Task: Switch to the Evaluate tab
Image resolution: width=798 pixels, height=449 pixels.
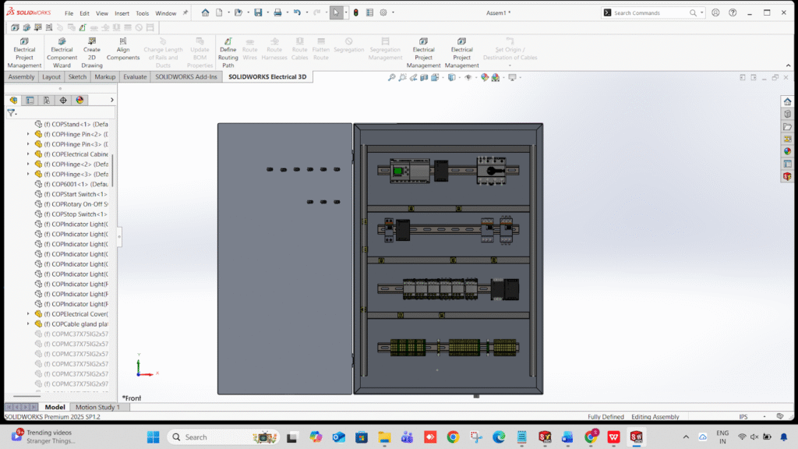Action: [135, 77]
